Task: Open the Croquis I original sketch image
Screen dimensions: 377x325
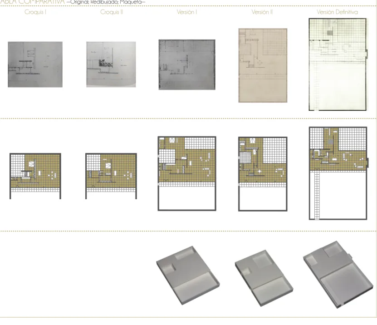Action: click(x=35, y=64)
